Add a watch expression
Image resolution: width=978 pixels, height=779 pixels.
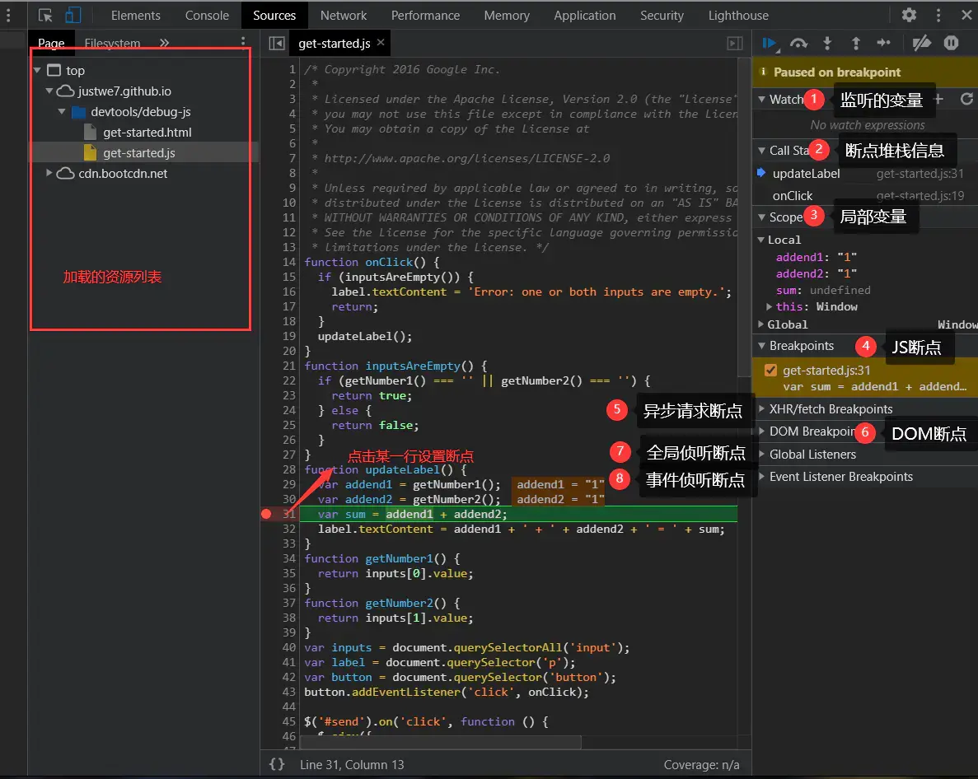point(938,99)
